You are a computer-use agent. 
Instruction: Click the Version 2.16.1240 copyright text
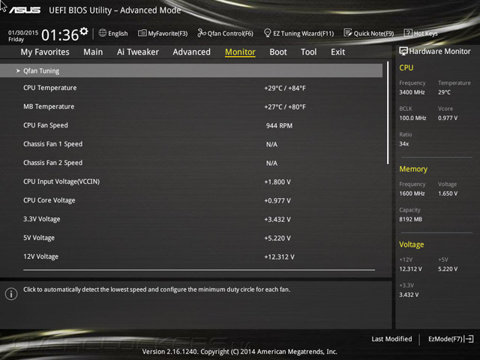coord(240,352)
